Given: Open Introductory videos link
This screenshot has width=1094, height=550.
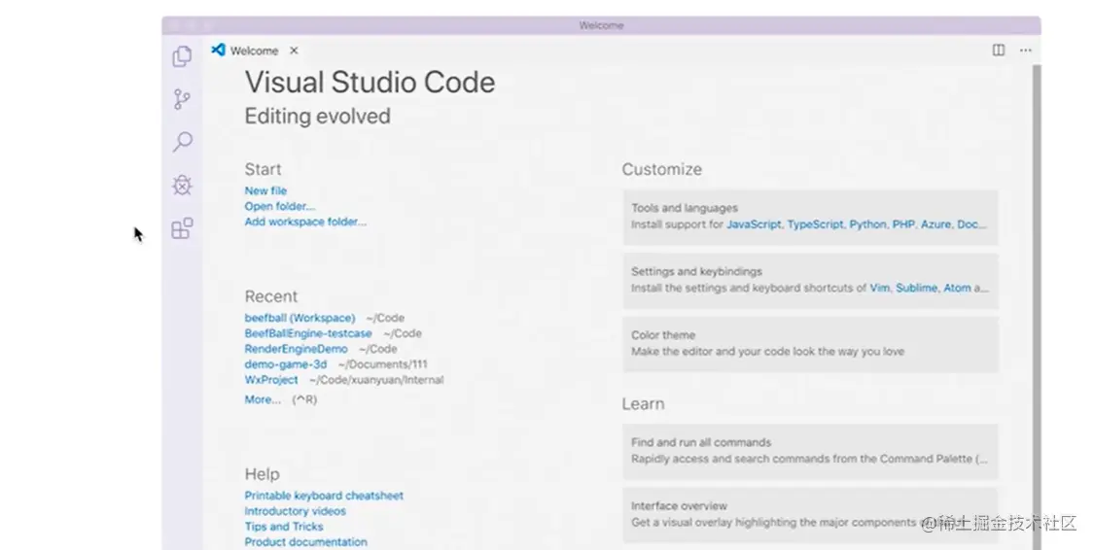Looking at the screenshot, I should (x=295, y=511).
